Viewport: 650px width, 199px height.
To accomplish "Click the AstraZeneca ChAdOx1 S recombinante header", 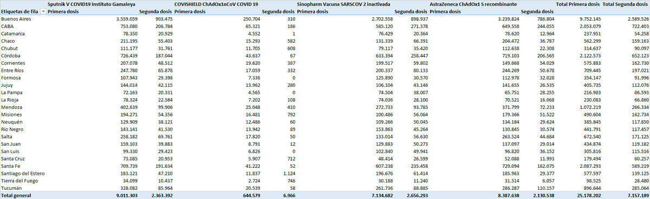I will pos(473,4).
